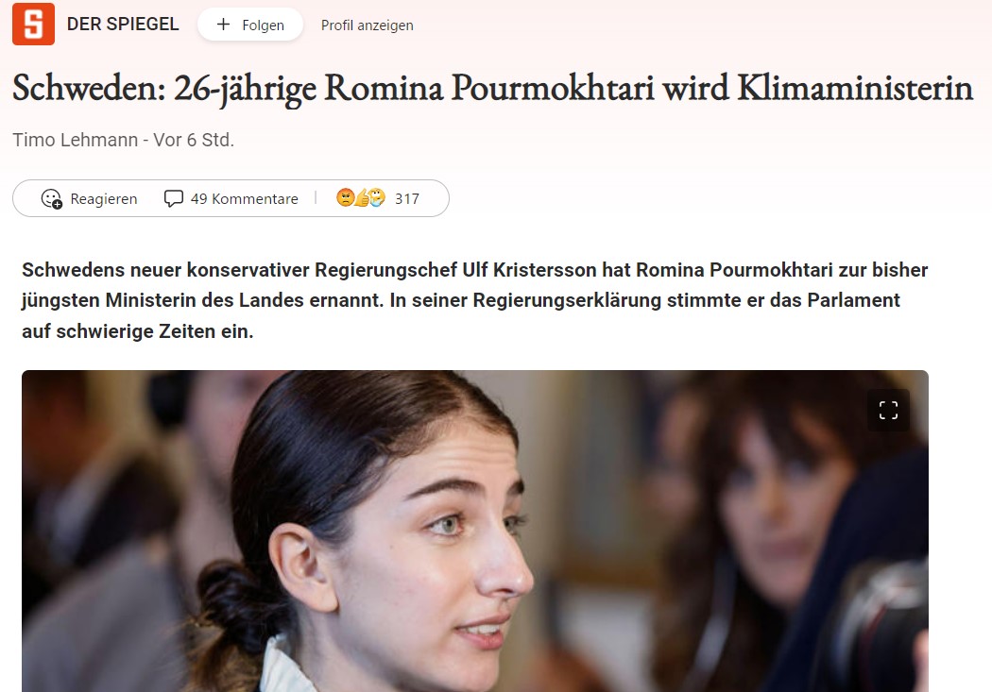Open the DER SPIEGEL publisher name link
Viewport: 992px width, 692px height.
(123, 24)
